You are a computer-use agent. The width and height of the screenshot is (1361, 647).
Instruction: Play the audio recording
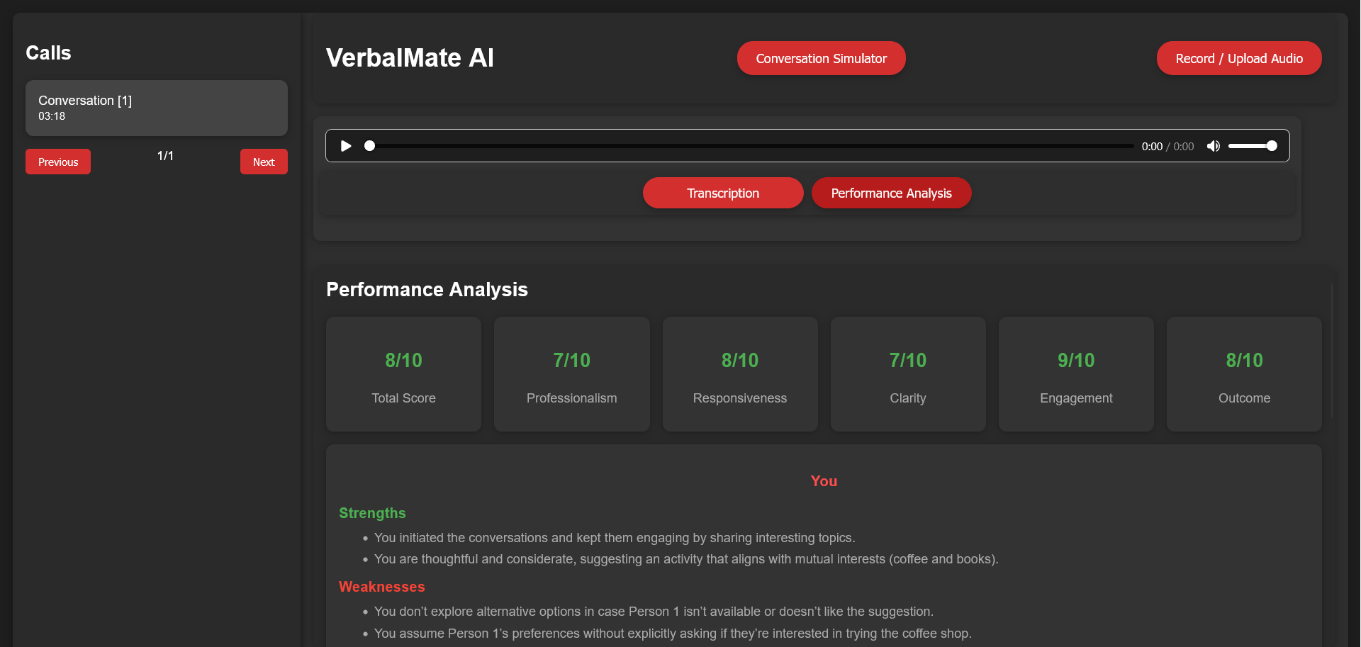(x=346, y=146)
